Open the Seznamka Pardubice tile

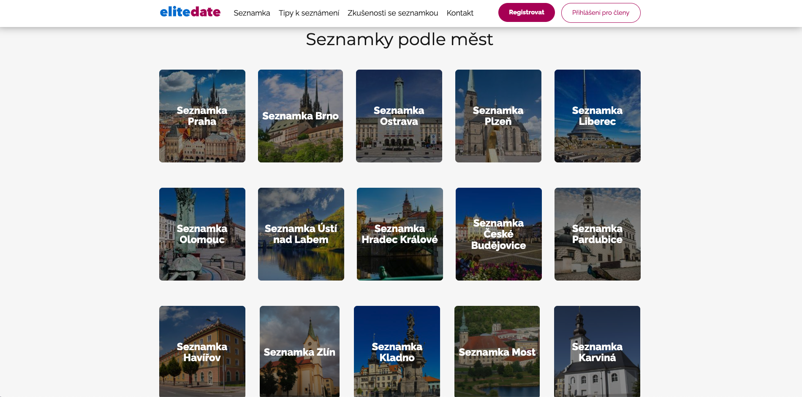(597, 234)
